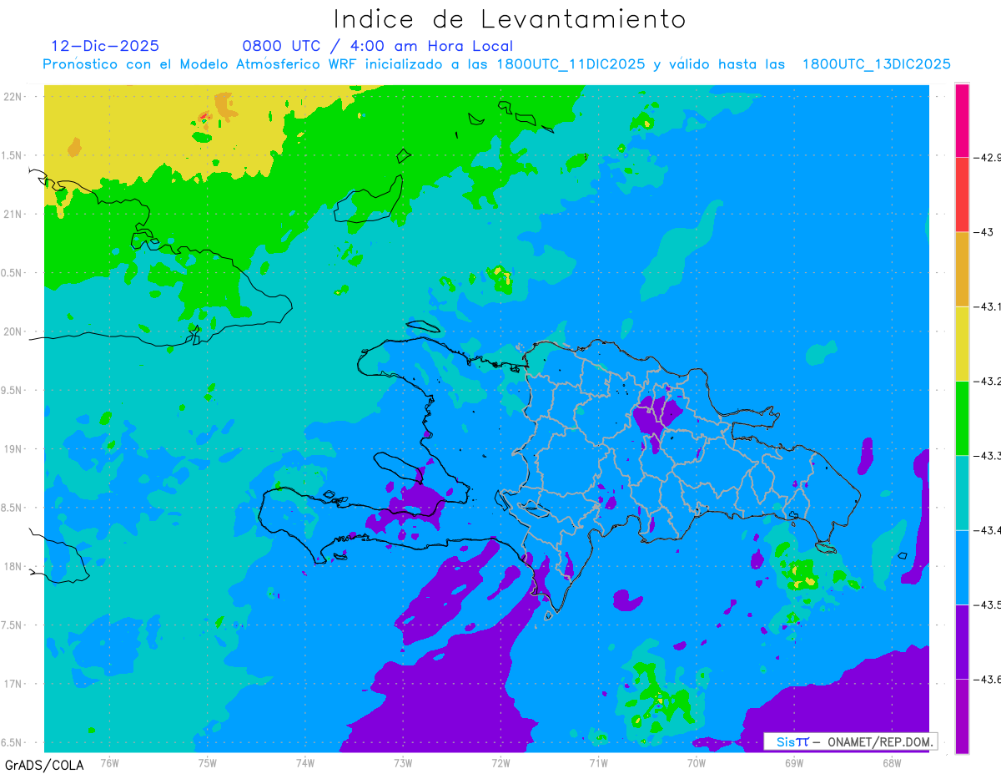Click the longitude label '69W'
Viewport: 1001px width, 774px height.
[x=794, y=762]
